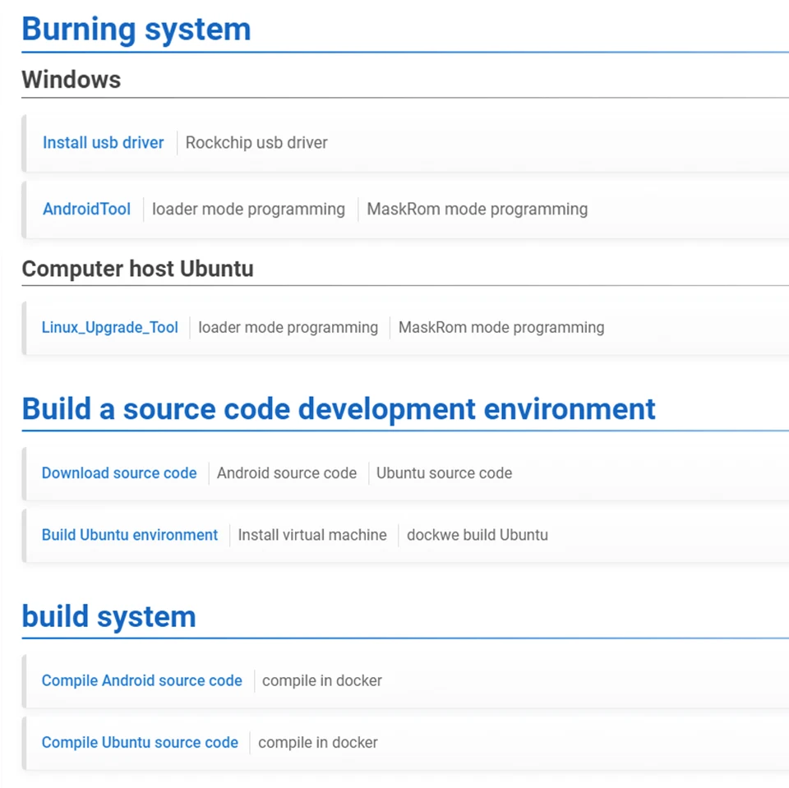Viewport: 789px width, 788px height.
Task: Go to Compile Android source code
Action: point(141,680)
